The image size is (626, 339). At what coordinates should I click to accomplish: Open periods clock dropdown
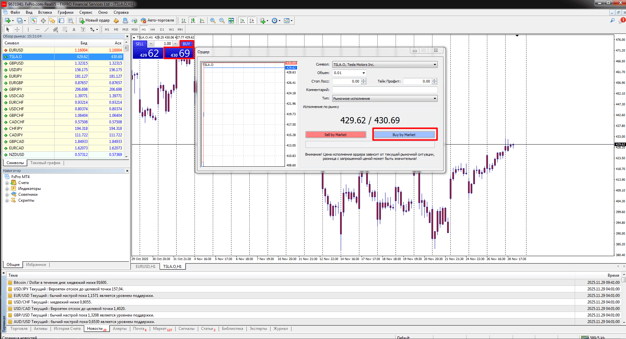click(x=276, y=21)
